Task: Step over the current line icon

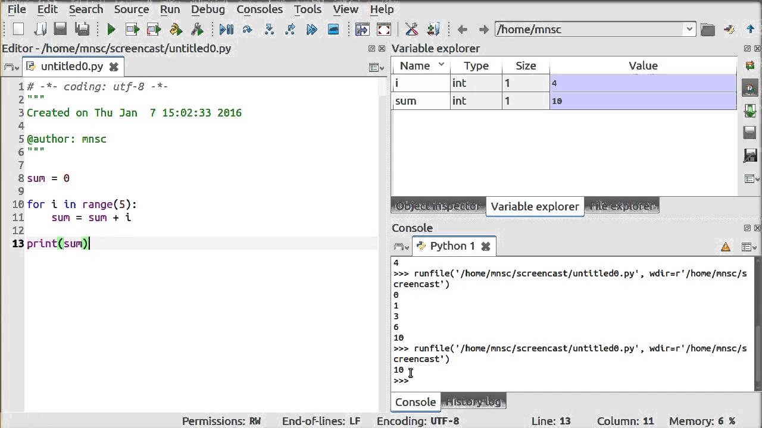Action: coord(247,29)
